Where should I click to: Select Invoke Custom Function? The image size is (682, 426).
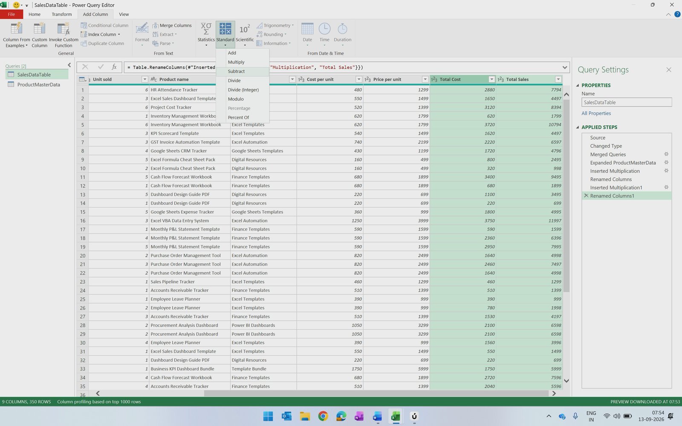click(64, 35)
